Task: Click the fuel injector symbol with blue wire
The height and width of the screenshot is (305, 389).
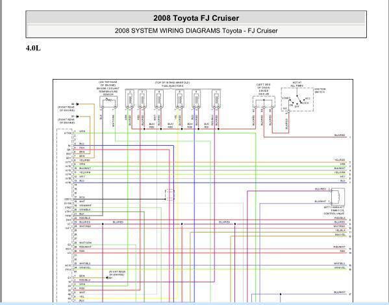Action: (x=196, y=98)
